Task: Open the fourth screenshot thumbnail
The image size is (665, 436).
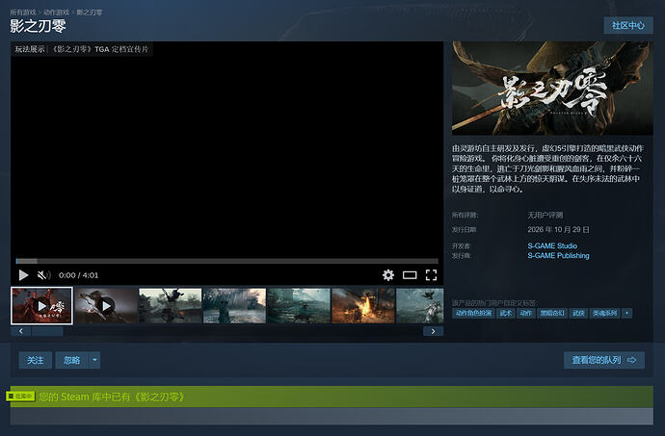Action: (x=234, y=306)
